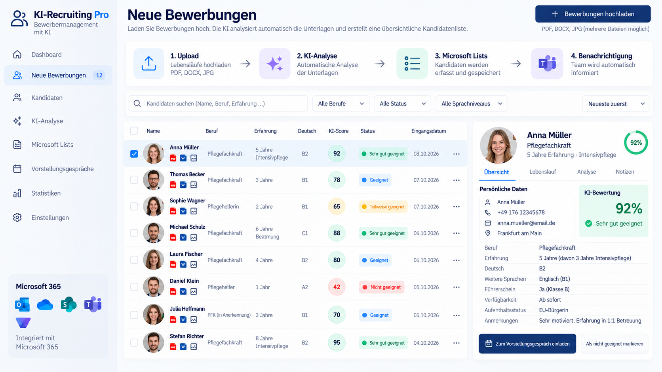
Task: Click the KI-Analyse sparkle step icon
Action: pyautogui.click(x=275, y=64)
